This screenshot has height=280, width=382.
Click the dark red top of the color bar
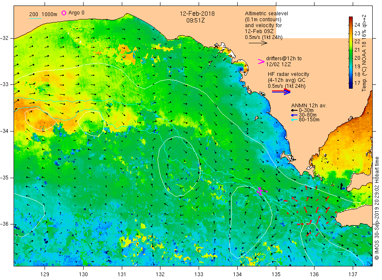click(x=351, y=19)
